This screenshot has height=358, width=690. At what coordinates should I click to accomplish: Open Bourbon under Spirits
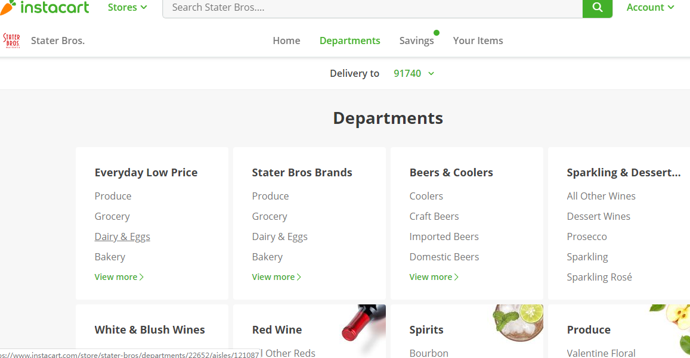(x=429, y=353)
